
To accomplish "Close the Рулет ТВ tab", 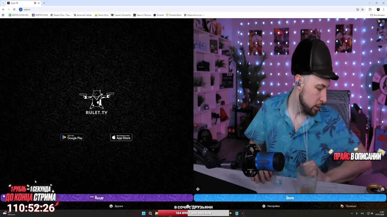I will coord(39,3).
